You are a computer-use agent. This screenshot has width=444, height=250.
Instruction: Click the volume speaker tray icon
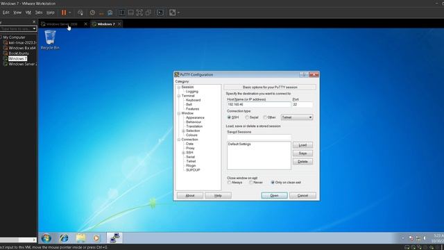click(x=425, y=238)
